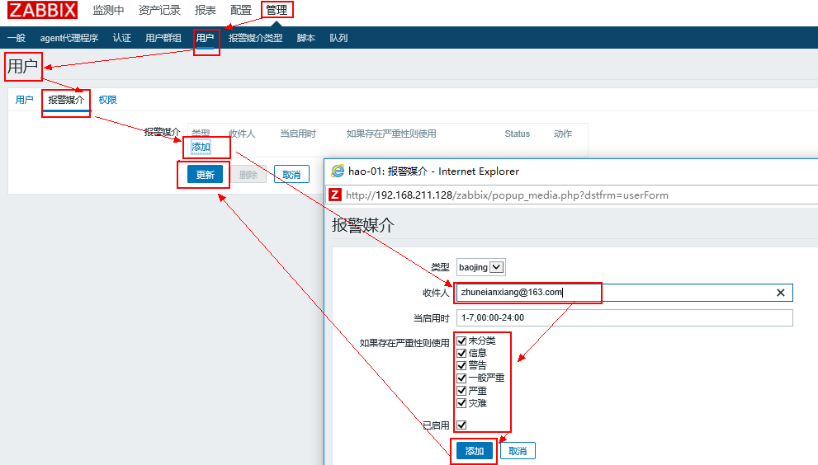Go to the 报警媒介类型 submenu

coord(255,38)
